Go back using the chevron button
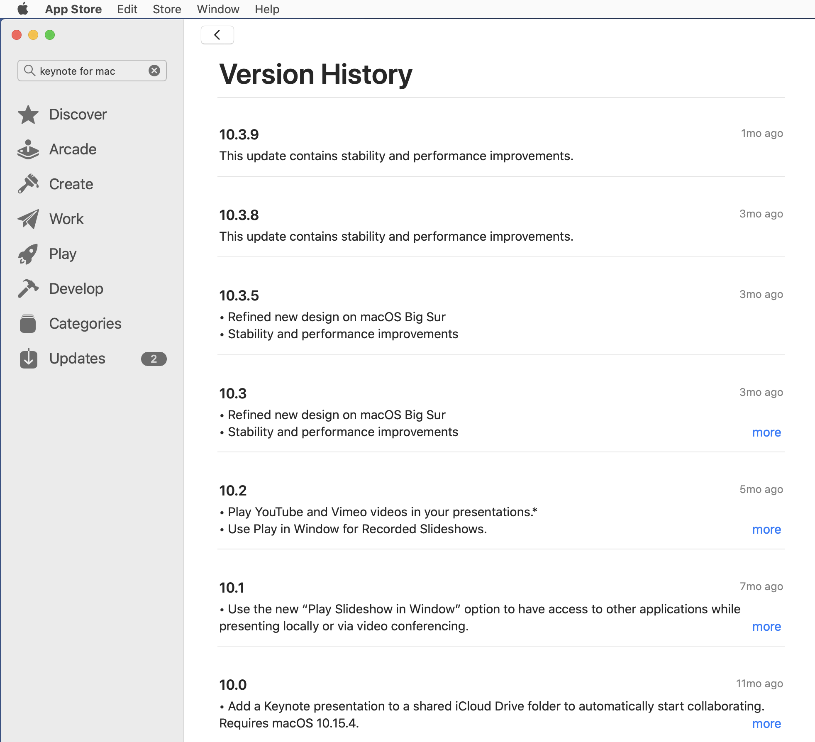Image resolution: width=815 pixels, height=742 pixels. click(x=217, y=35)
